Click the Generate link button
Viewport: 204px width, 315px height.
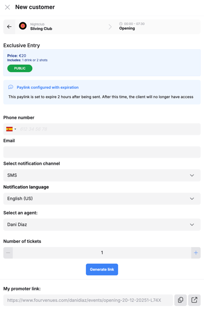[102, 269]
